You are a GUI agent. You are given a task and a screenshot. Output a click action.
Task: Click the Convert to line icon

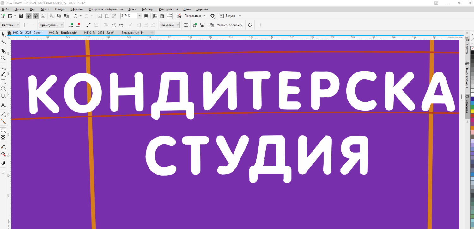point(88,25)
